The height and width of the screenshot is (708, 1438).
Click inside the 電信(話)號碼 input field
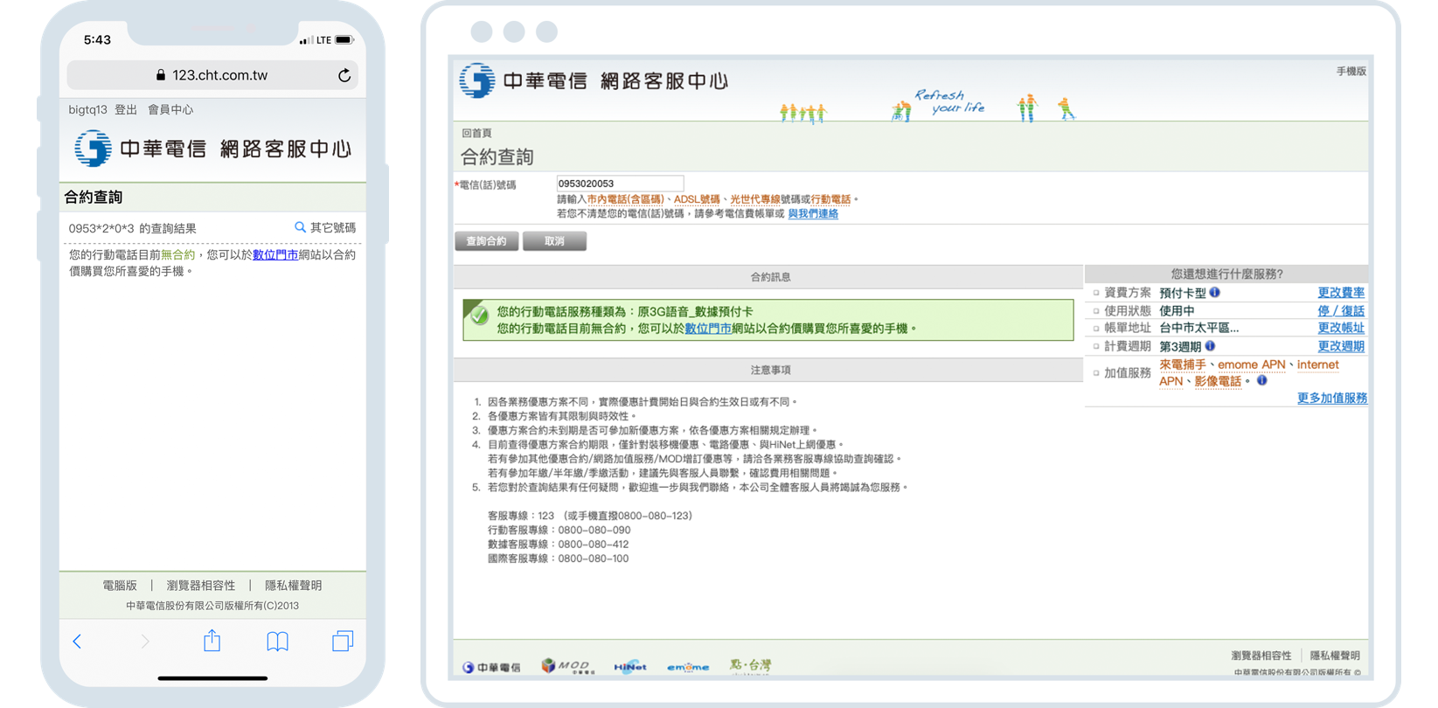click(x=620, y=184)
